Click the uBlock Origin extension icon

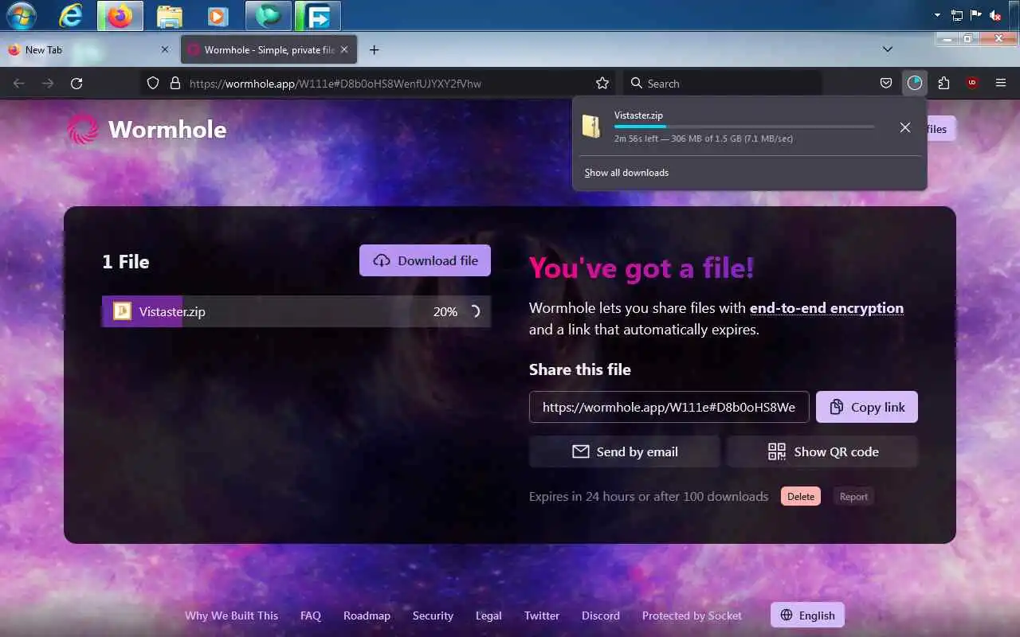[x=972, y=83]
